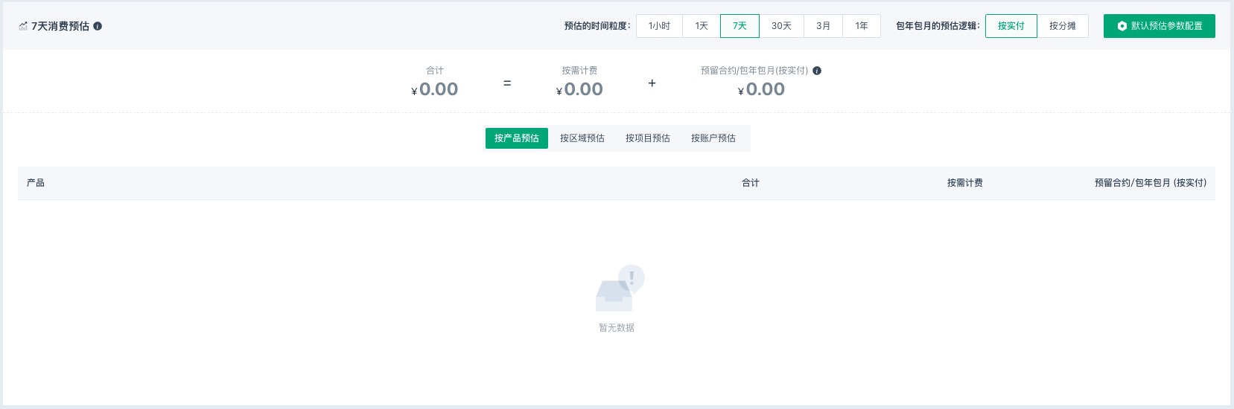
Task: Click info icon next to 预留合约/包年包月(按实付)
Action: tap(817, 71)
